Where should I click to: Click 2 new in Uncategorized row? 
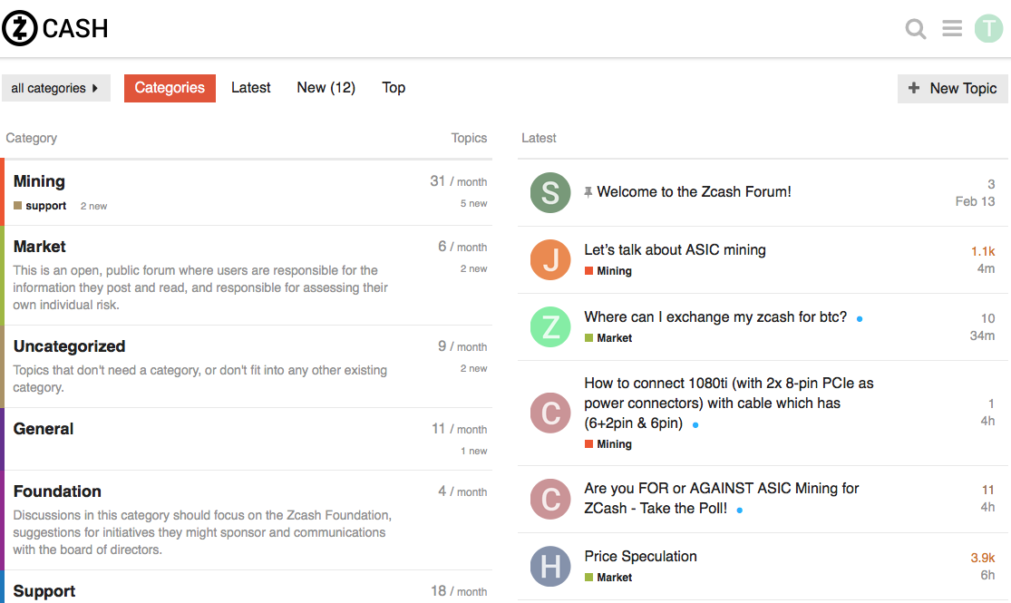click(x=474, y=369)
